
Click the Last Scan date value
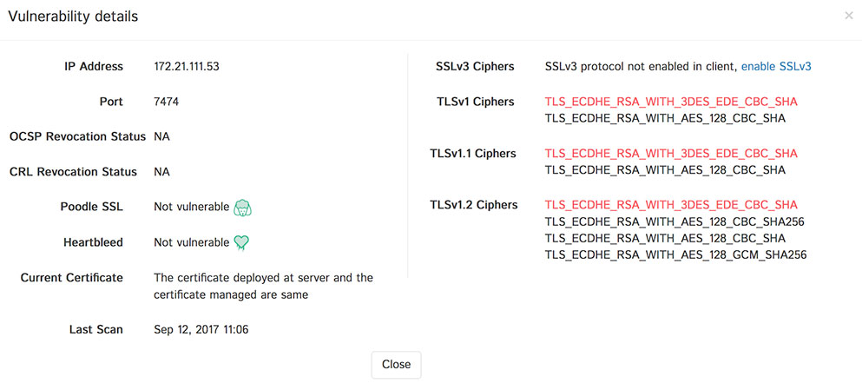click(201, 330)
